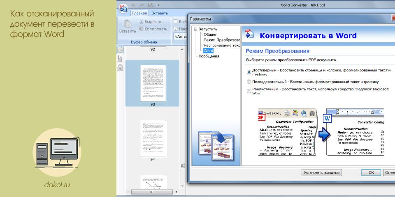Click the Save icon in quick access toolbar
Image resolution: width=395 pixels, height=197 pixels.
click(x=150, y=5)
